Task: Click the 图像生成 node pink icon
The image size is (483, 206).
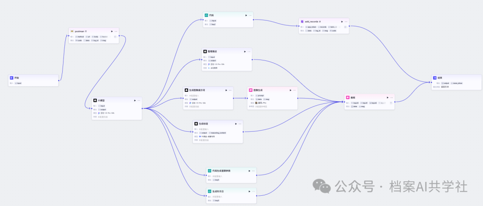Action: click(x=251, y=90)
